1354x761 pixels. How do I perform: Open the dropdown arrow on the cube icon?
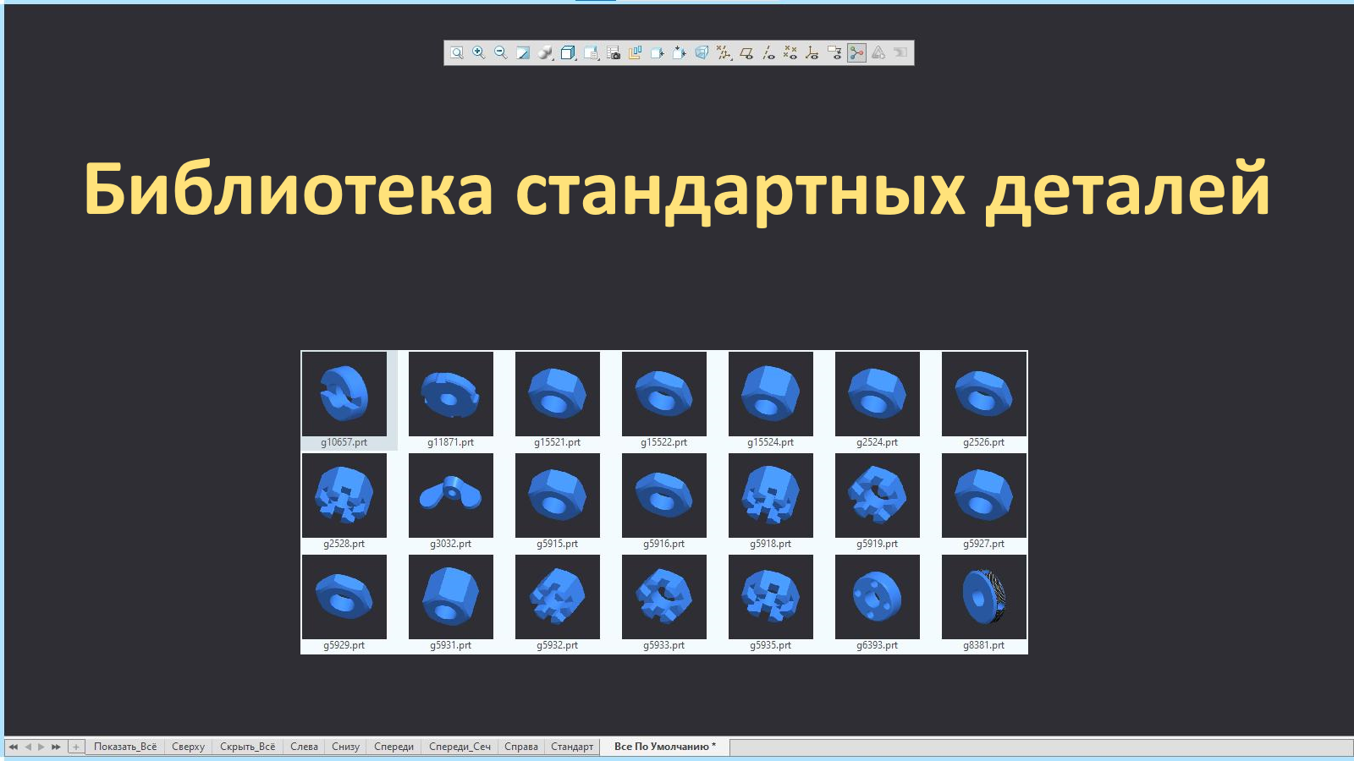575,59
